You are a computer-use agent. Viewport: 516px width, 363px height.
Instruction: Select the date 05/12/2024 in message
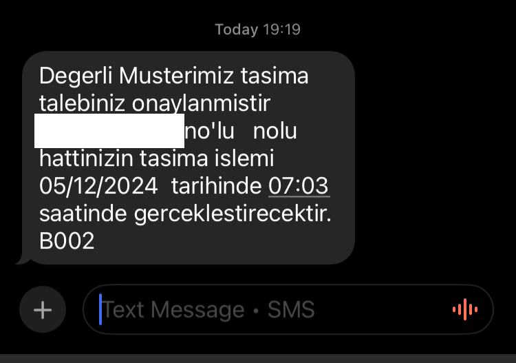coord(98,186)
